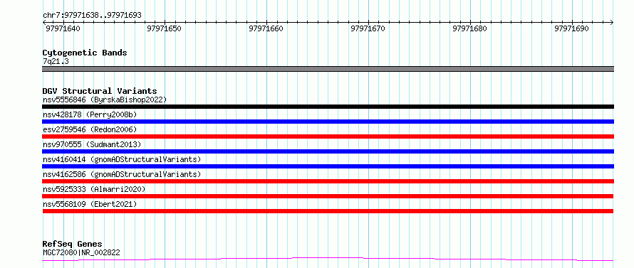Screen dimensions: 634x268
Task: Click the magenta MGC72080 gene line
Action: pos(328,259)
